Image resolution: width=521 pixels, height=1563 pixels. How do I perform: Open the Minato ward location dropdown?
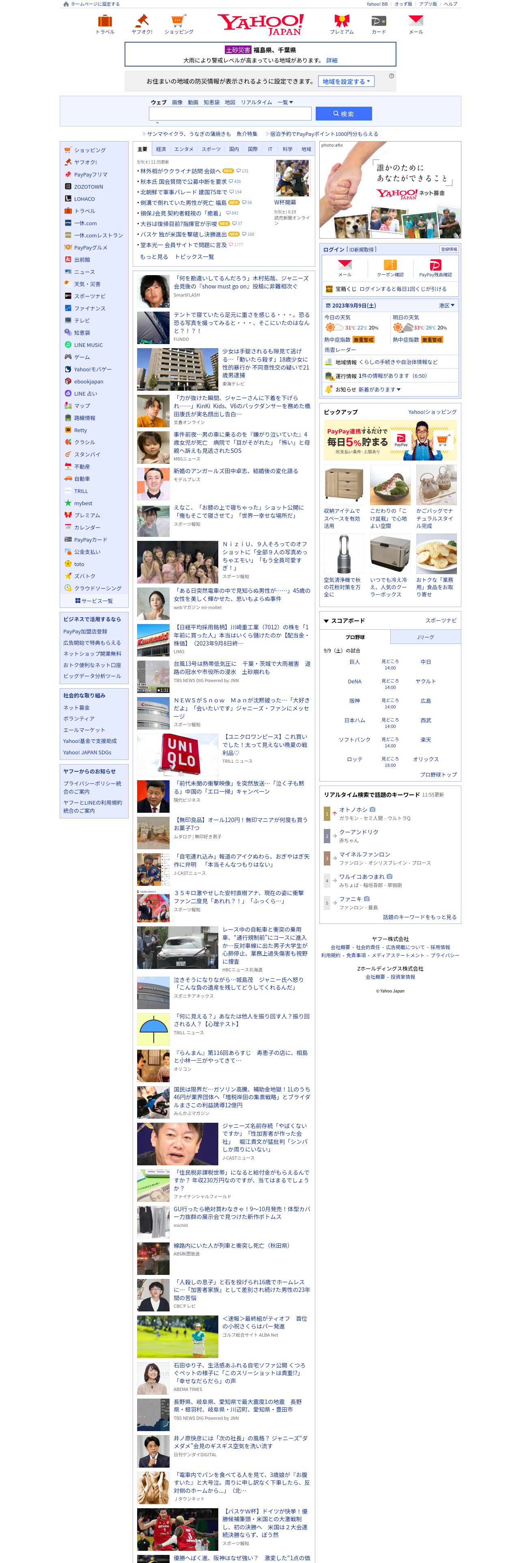pyautogui.click(x=446, y=306)
